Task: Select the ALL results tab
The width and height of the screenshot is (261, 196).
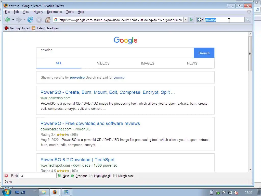Action: pos(59,63)
